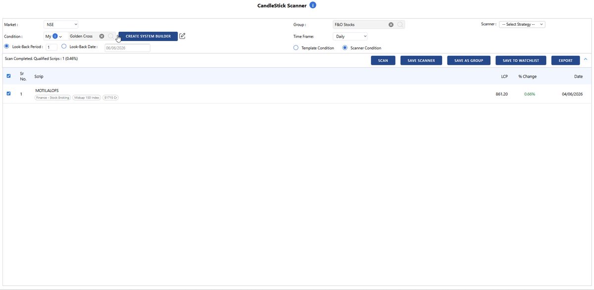Click the Golden Cross condition field
Image resolution: width=594 pixels, height=290 pixels.
92,36
